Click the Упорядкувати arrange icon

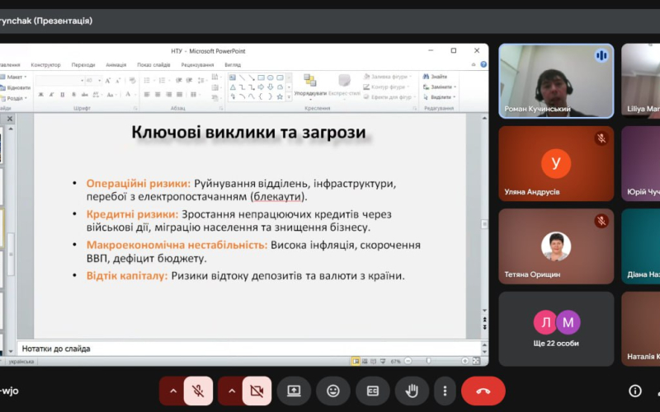pyautogui.click(x=310, y=81)
